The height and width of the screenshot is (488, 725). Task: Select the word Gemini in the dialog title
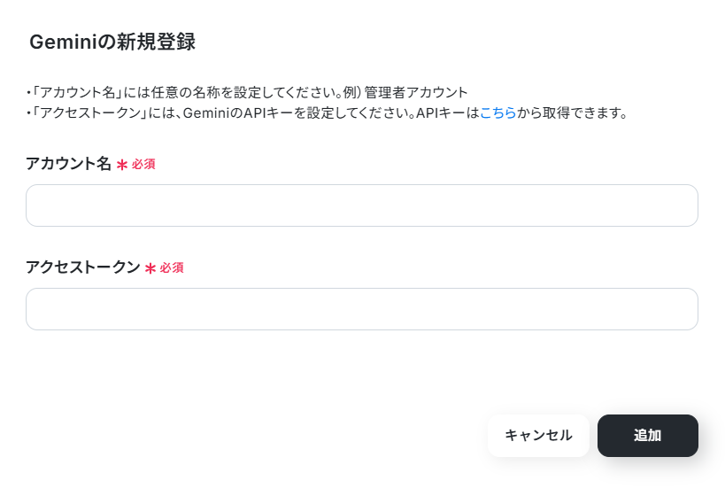click(x=63, y=42)
